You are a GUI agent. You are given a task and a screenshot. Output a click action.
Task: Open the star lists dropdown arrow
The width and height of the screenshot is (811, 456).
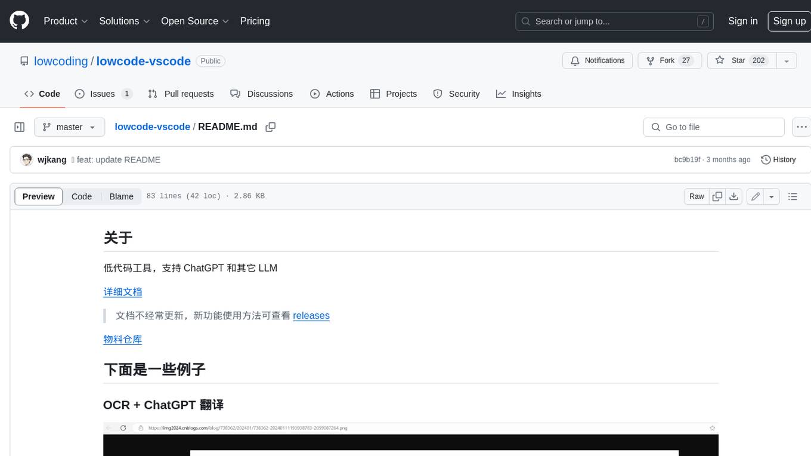coord(786,61)
